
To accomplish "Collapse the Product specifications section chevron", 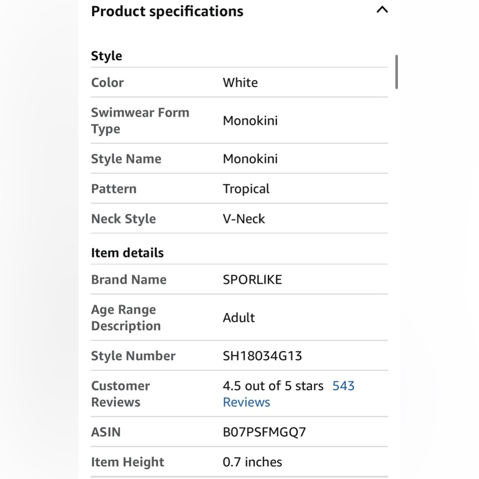I will click(x=382, y=10).
